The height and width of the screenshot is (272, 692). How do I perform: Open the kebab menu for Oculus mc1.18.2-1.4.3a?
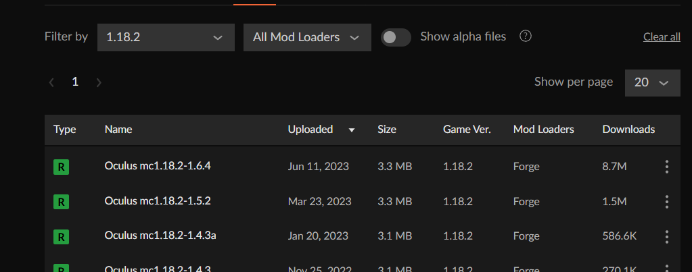[667, 236]
